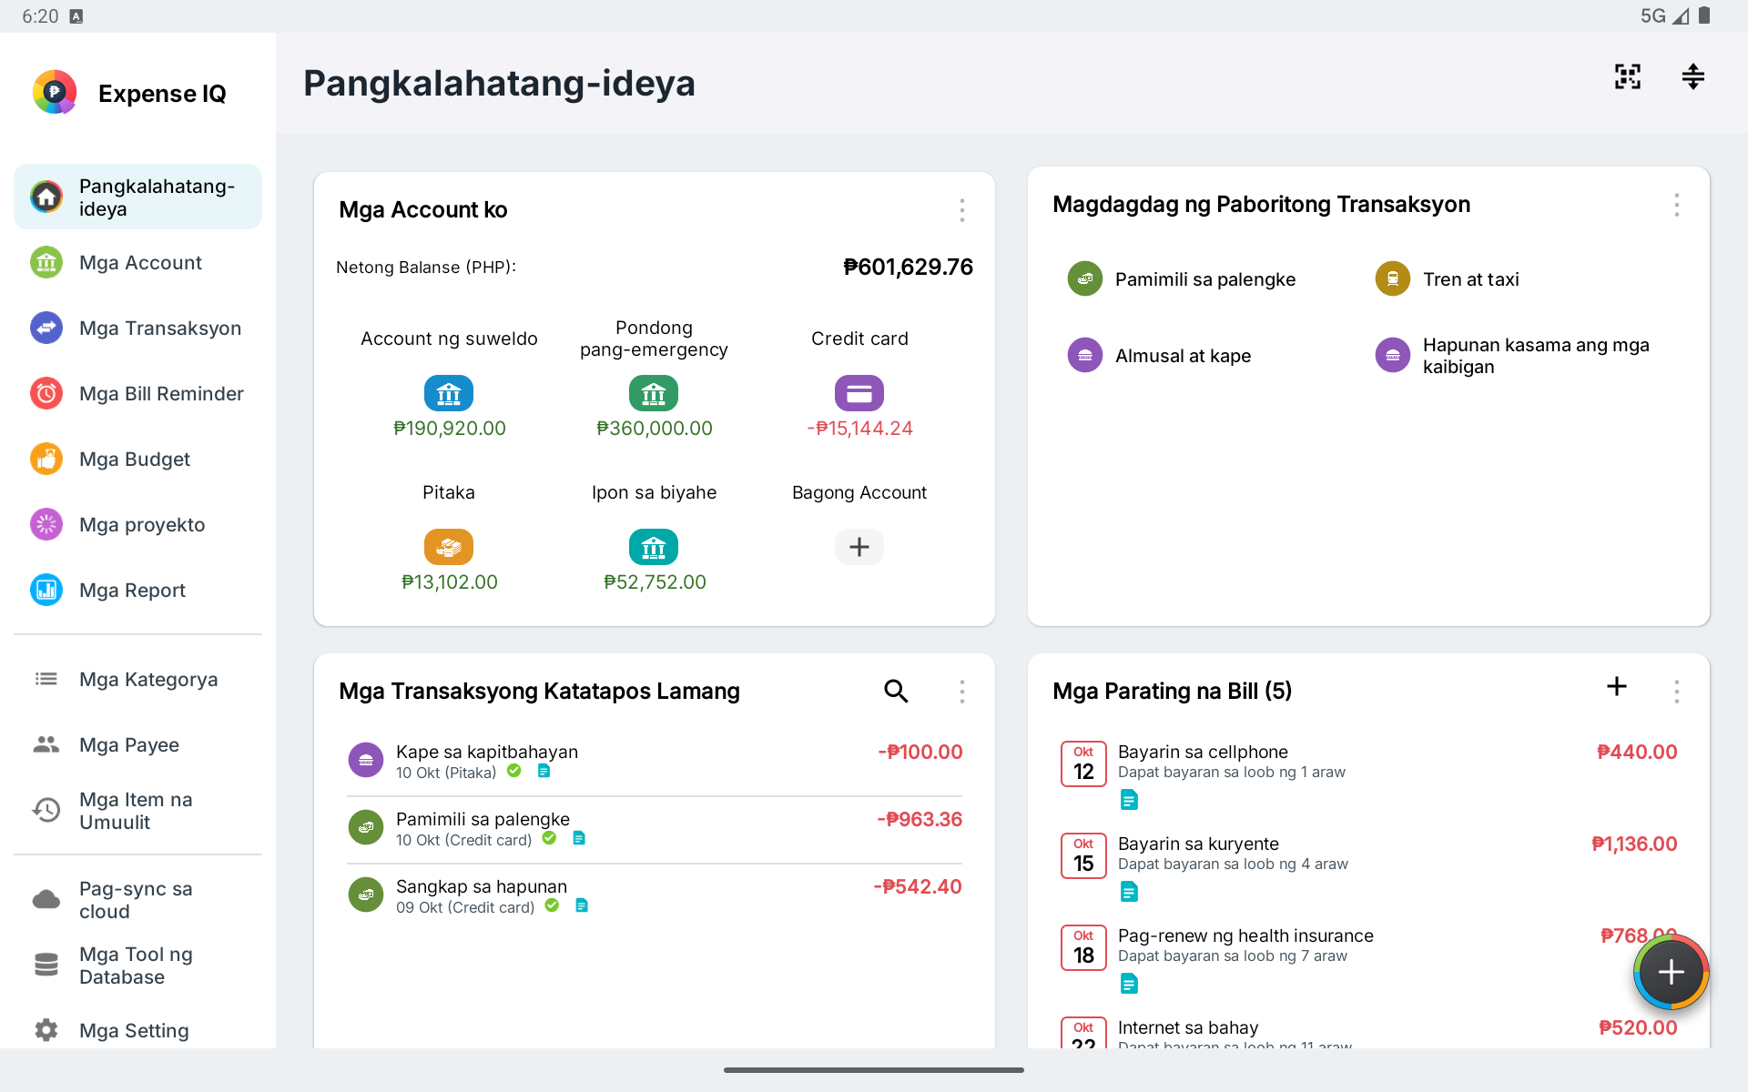Screen dimensions: 1748x1092
Task: Add Almusal at kape favorite transaction
Action: click(x=1159, y=356)
